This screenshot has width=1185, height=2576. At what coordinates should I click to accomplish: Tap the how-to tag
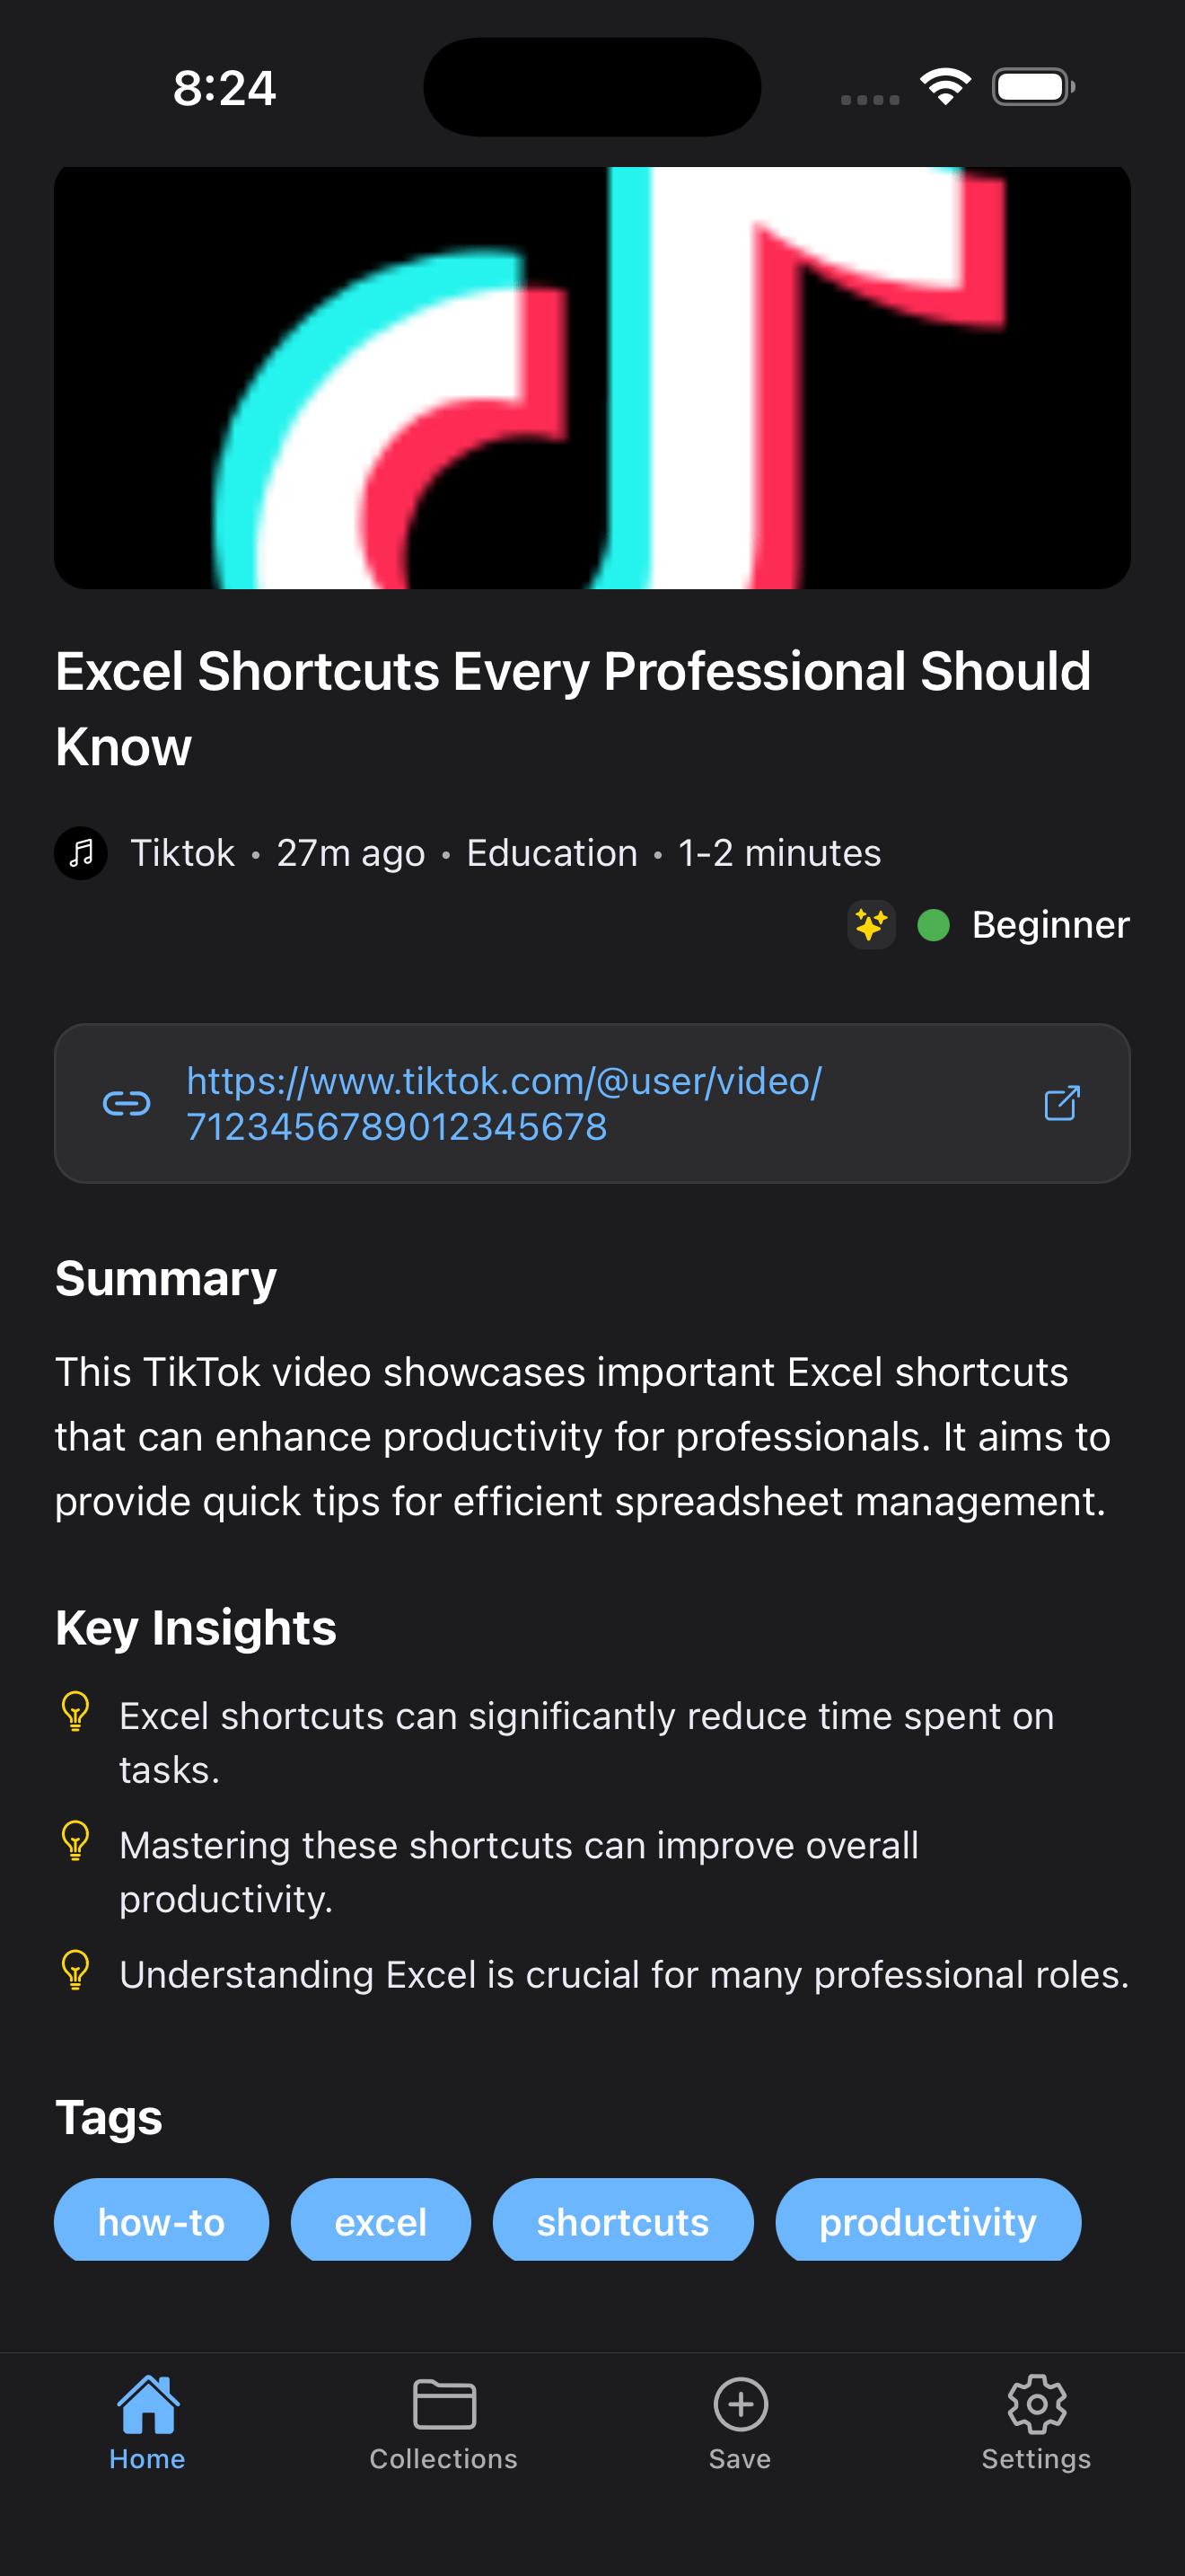pos(161,2222)
